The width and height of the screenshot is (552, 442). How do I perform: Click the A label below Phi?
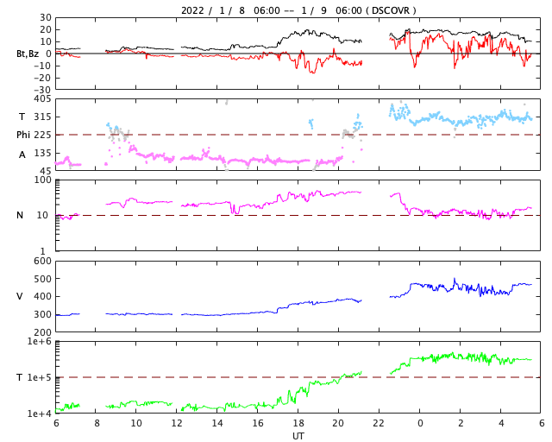pyautogui.click(x=22, y=155)
